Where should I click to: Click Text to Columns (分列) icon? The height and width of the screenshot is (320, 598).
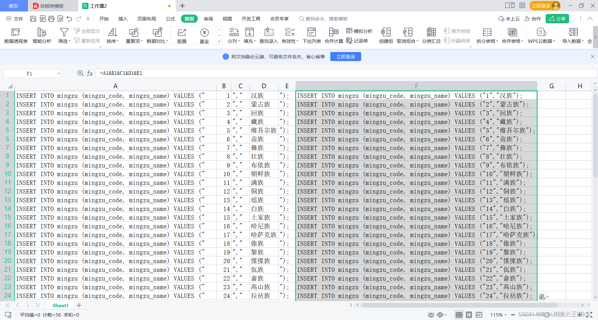click(x=234, y=32)
